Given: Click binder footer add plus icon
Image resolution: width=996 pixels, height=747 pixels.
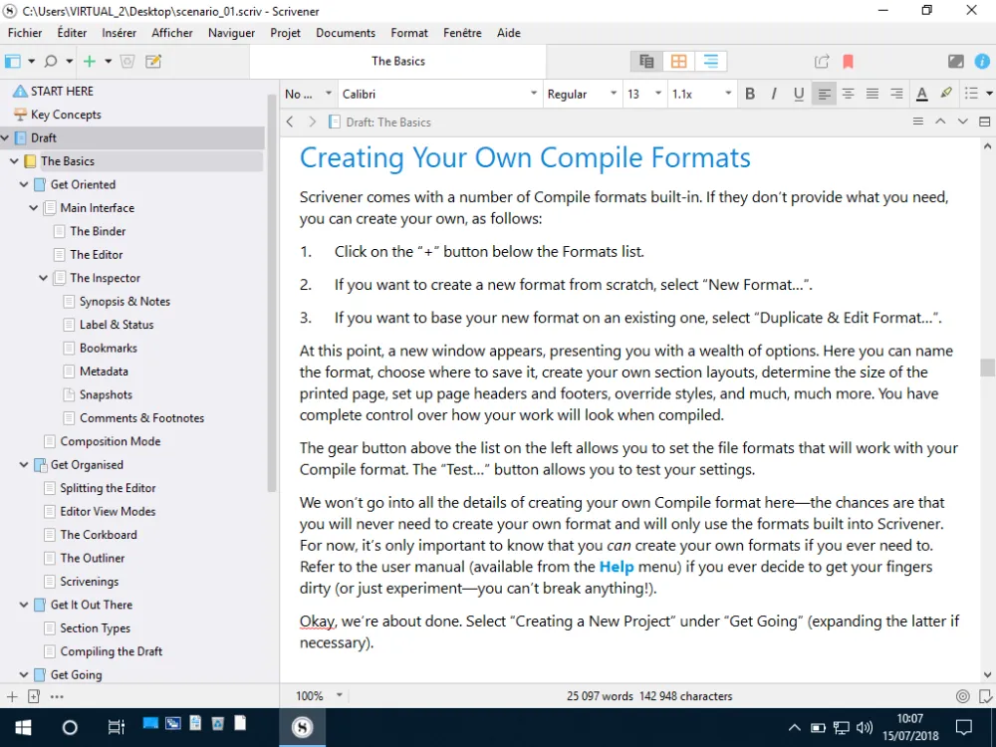Looking at the screenshot, I should tap(12, 697).
